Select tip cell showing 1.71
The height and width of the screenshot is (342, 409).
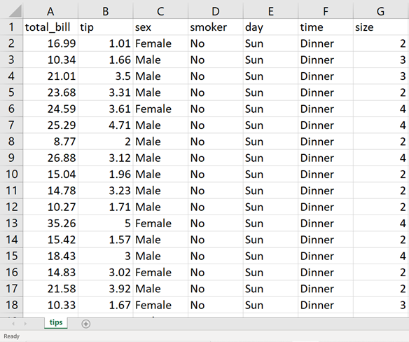pyautogui.click(x=105, y=207)
